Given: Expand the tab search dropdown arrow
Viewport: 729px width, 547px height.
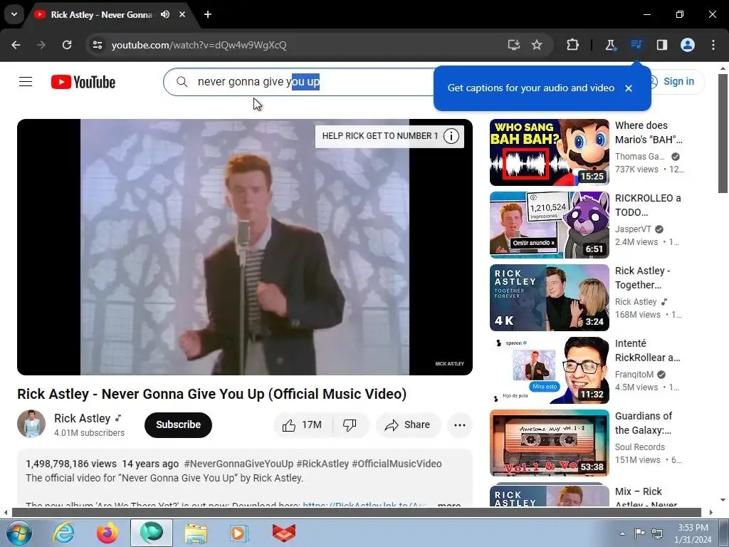Looking at the screenshot, I should tap(14, 14).
